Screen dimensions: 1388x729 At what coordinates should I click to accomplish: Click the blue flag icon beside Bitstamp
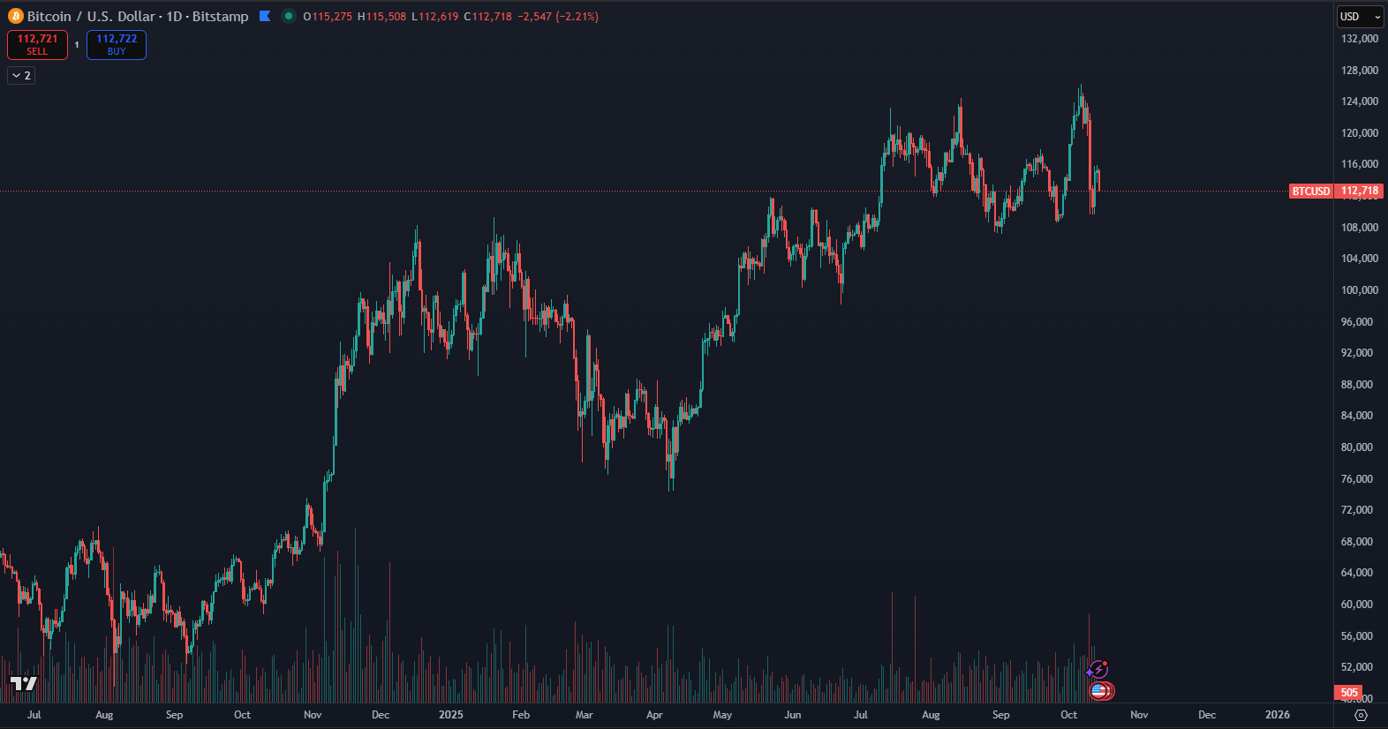point(265,16)
